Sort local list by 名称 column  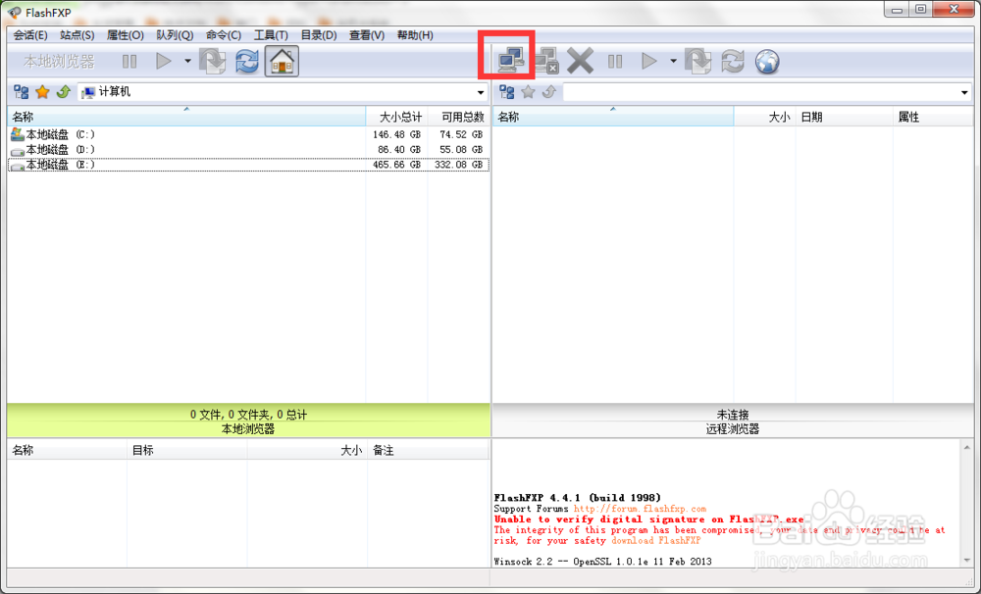[x=186, y=117]
